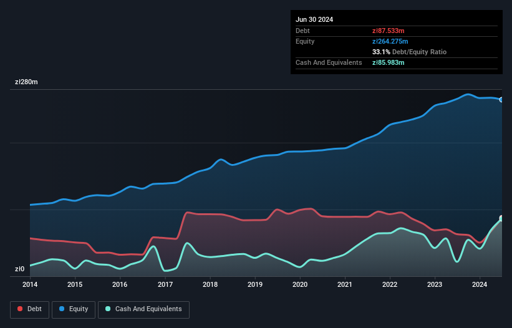512x328 pixels.
Task: Toggle the Equity series legend button
Action: 74,309
